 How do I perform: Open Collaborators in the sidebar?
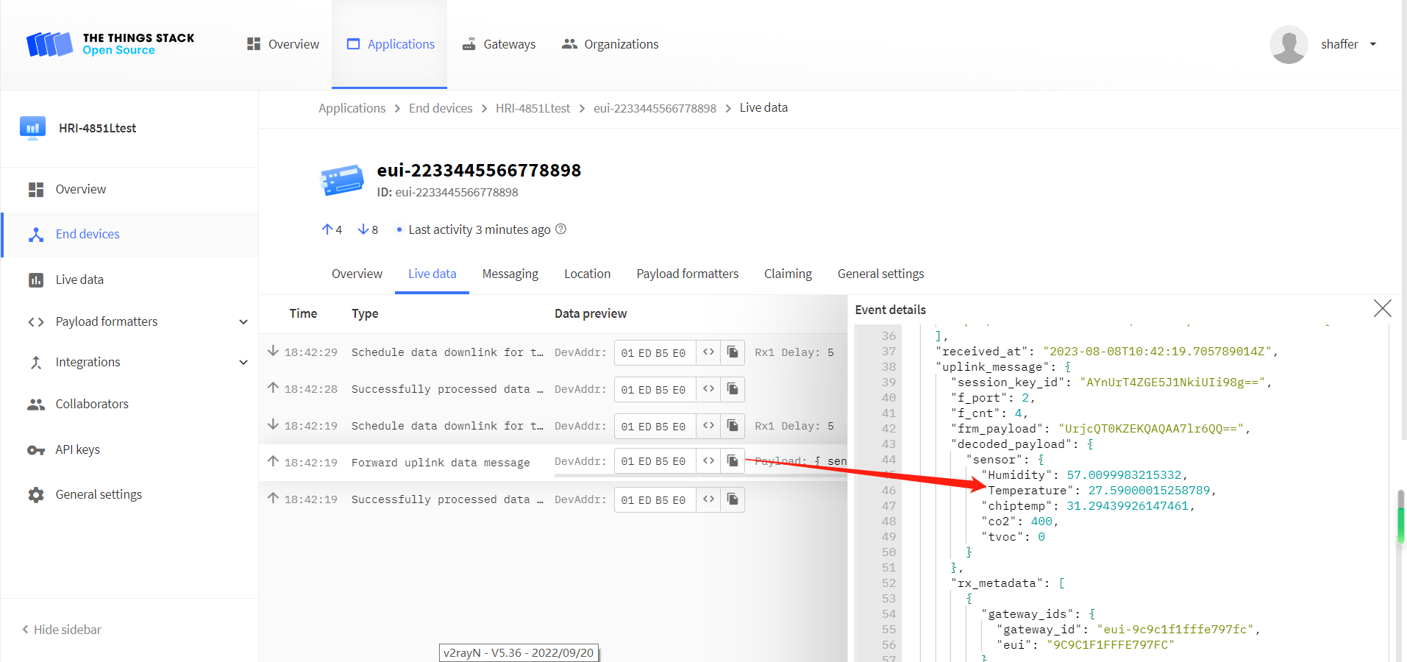point(92,404)
